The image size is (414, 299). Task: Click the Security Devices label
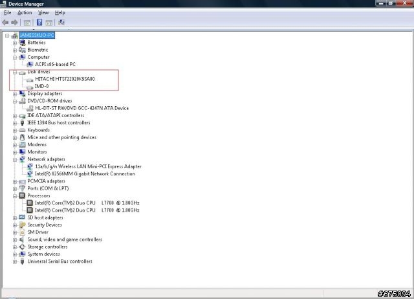45,225
